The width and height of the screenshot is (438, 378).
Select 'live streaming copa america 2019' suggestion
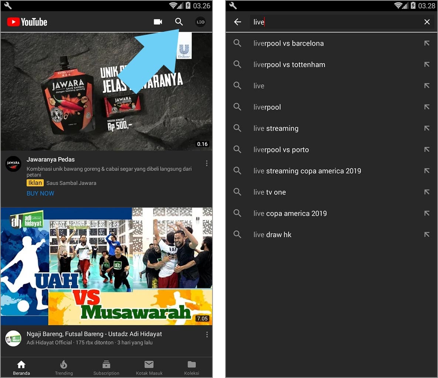332,171
